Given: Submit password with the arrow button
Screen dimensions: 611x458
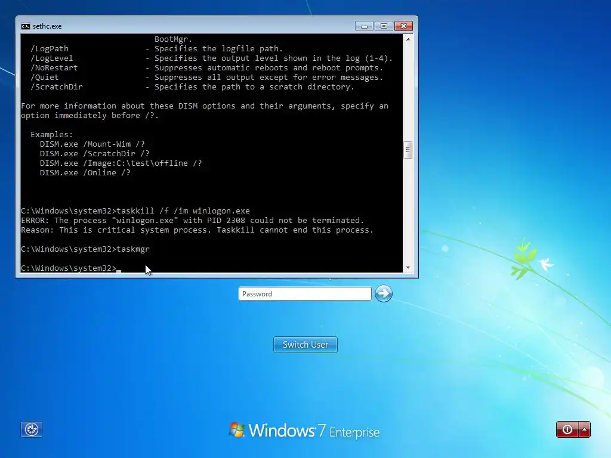Looking at the screenshot, I should click(384, 293).
